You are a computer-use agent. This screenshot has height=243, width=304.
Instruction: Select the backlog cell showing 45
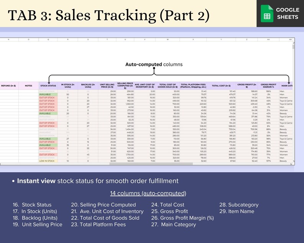click(x=88, y=155)
